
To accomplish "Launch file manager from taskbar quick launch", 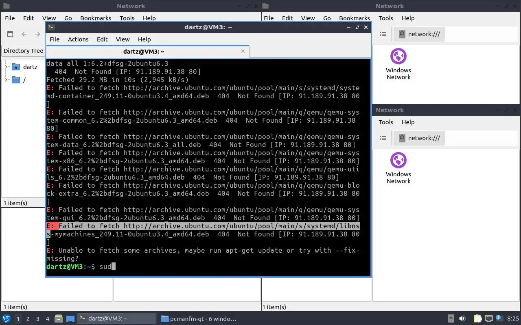I will (58, 319).
